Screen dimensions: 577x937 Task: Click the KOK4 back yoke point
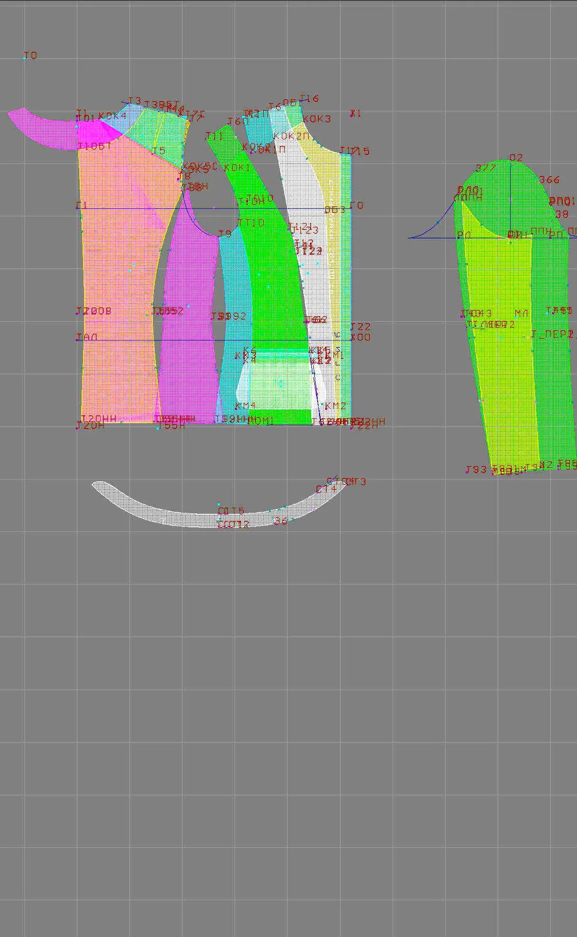(112, 116)
